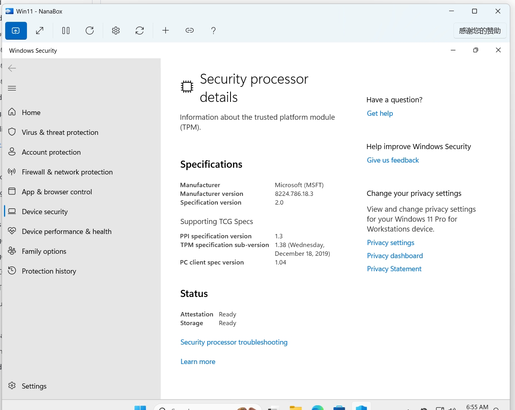The height and width of the screenshot is (410, 515).
Task: Click Have a question? heading
Action: click(x=394, y=100)
